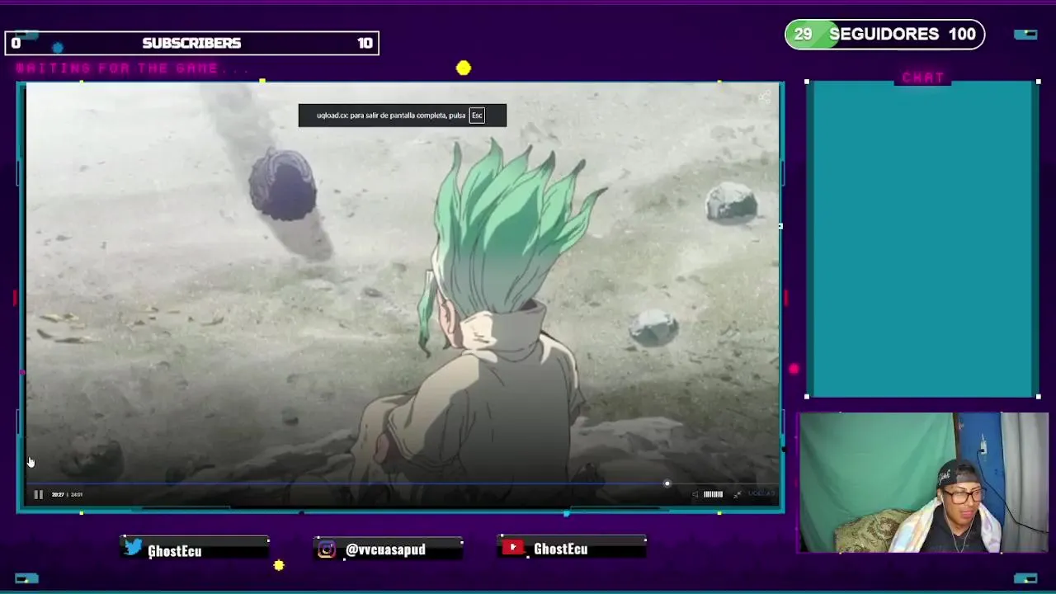Click the uqload watermark logo in player
Image resolution: width=1056 pixels, height=594 pixels.
click(761, 494)
